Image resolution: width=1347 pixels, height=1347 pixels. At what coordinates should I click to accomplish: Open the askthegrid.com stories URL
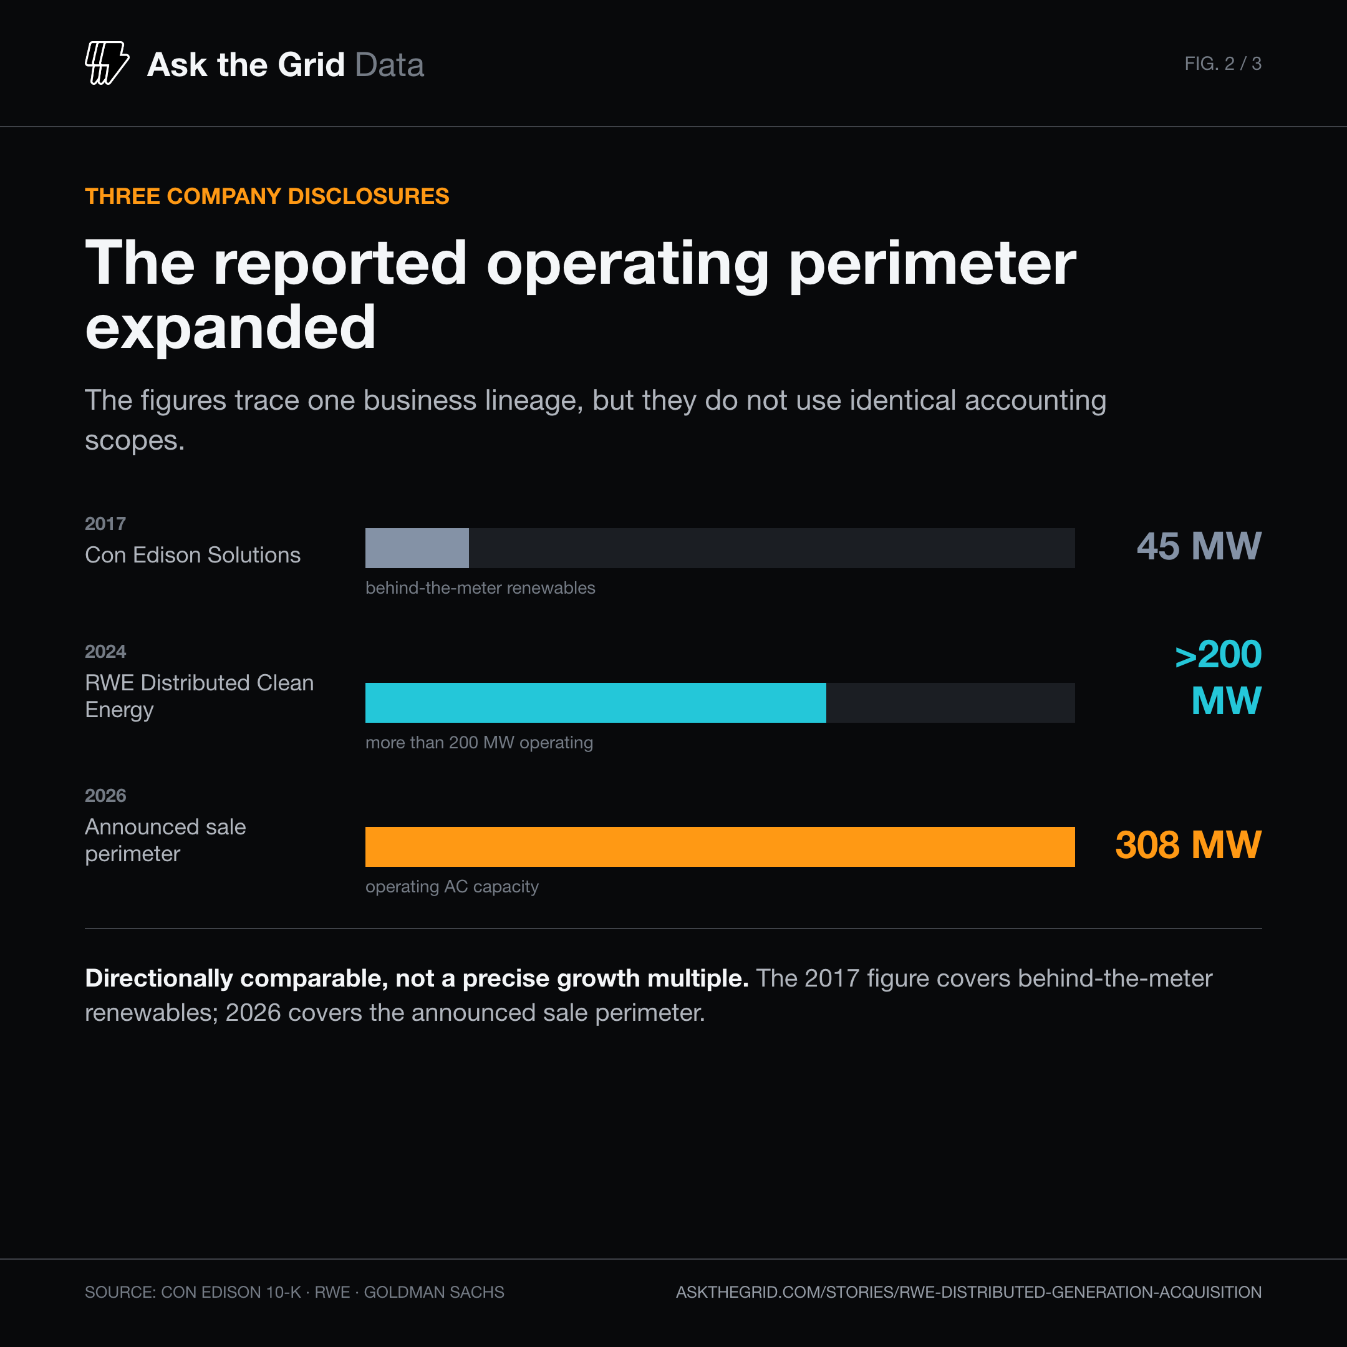pos(968,1292)
